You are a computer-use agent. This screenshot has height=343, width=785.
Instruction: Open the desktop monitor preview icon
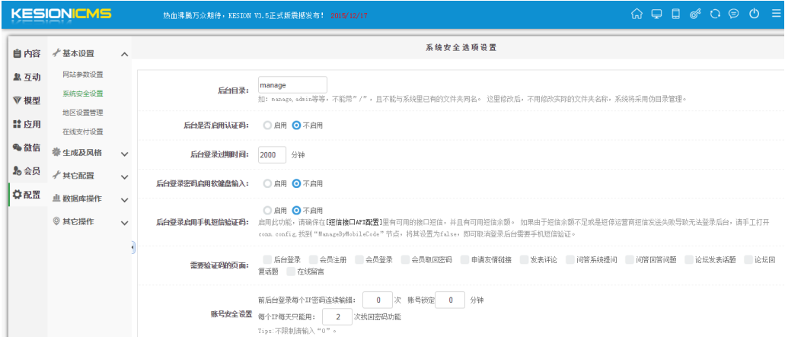point(656,14)
